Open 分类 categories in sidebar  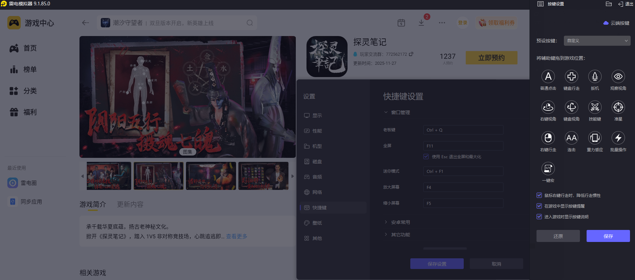coord(23,91)
